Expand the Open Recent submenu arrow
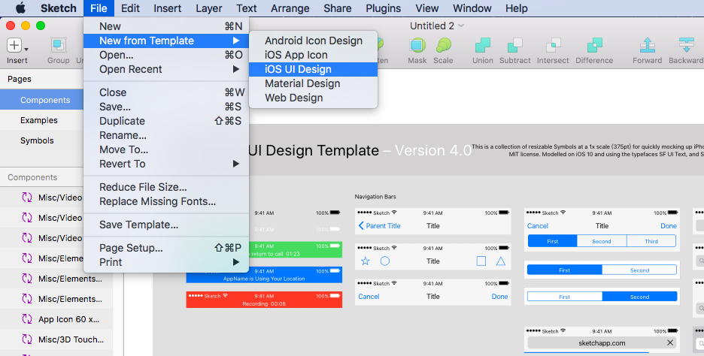 [x=236, y=69]
